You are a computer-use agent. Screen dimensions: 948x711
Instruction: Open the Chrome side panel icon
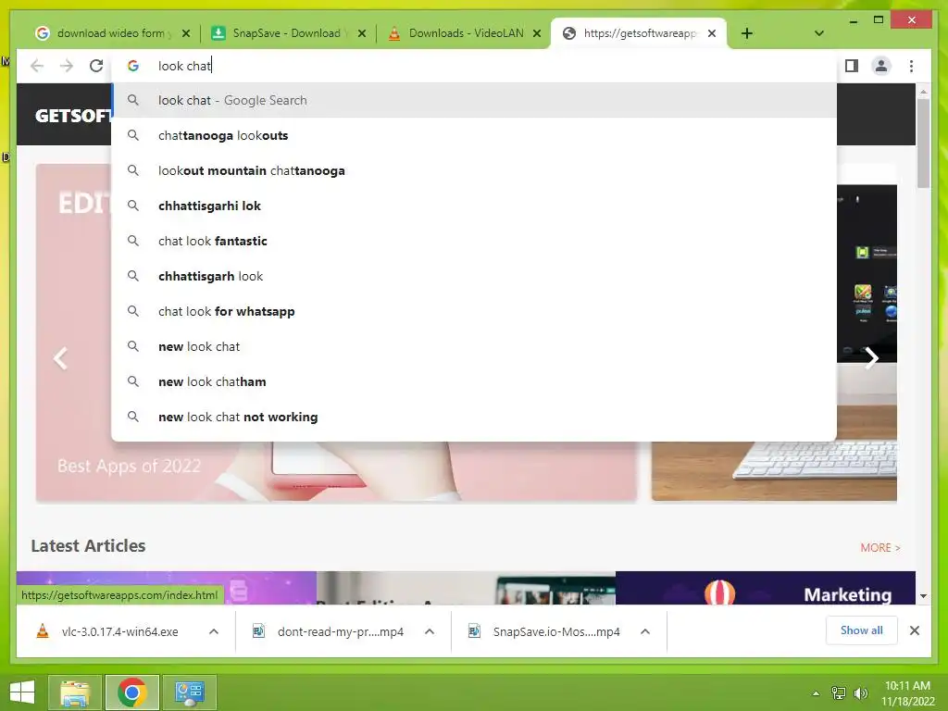(852, 66)
